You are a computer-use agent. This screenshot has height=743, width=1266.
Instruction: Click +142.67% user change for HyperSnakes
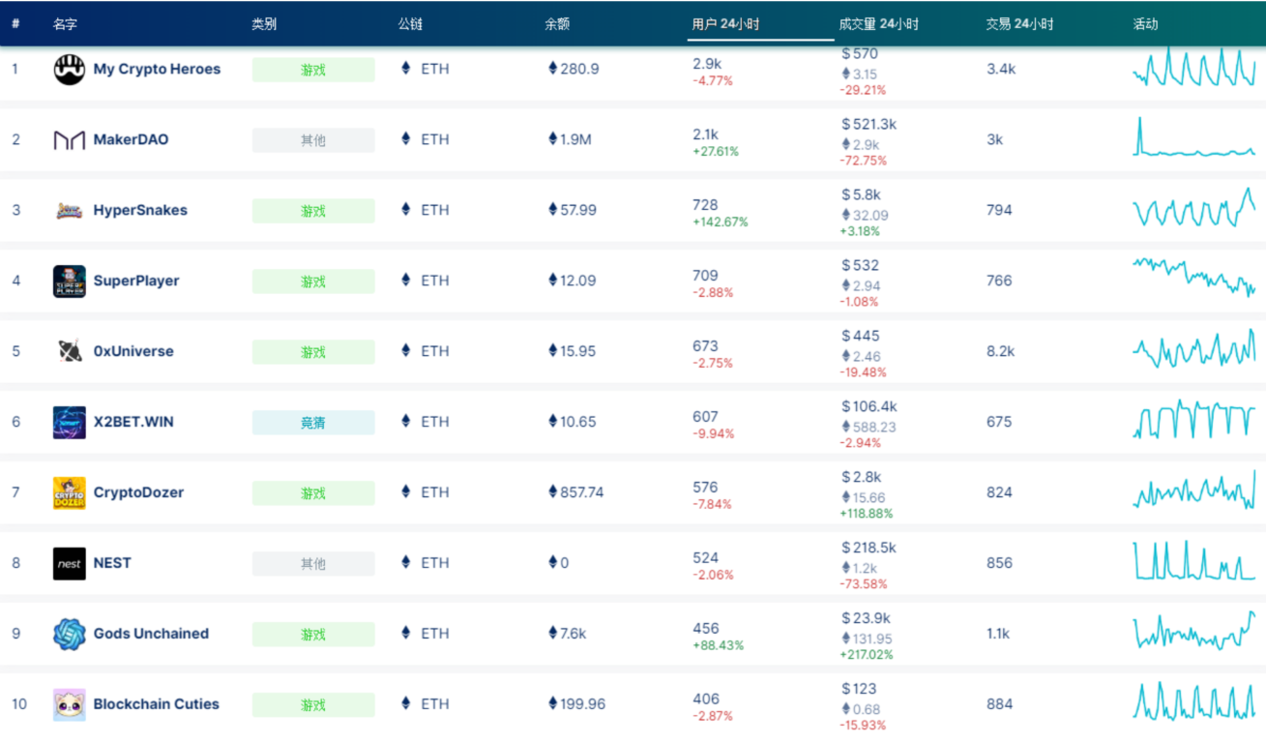click(x=721, y=222)
